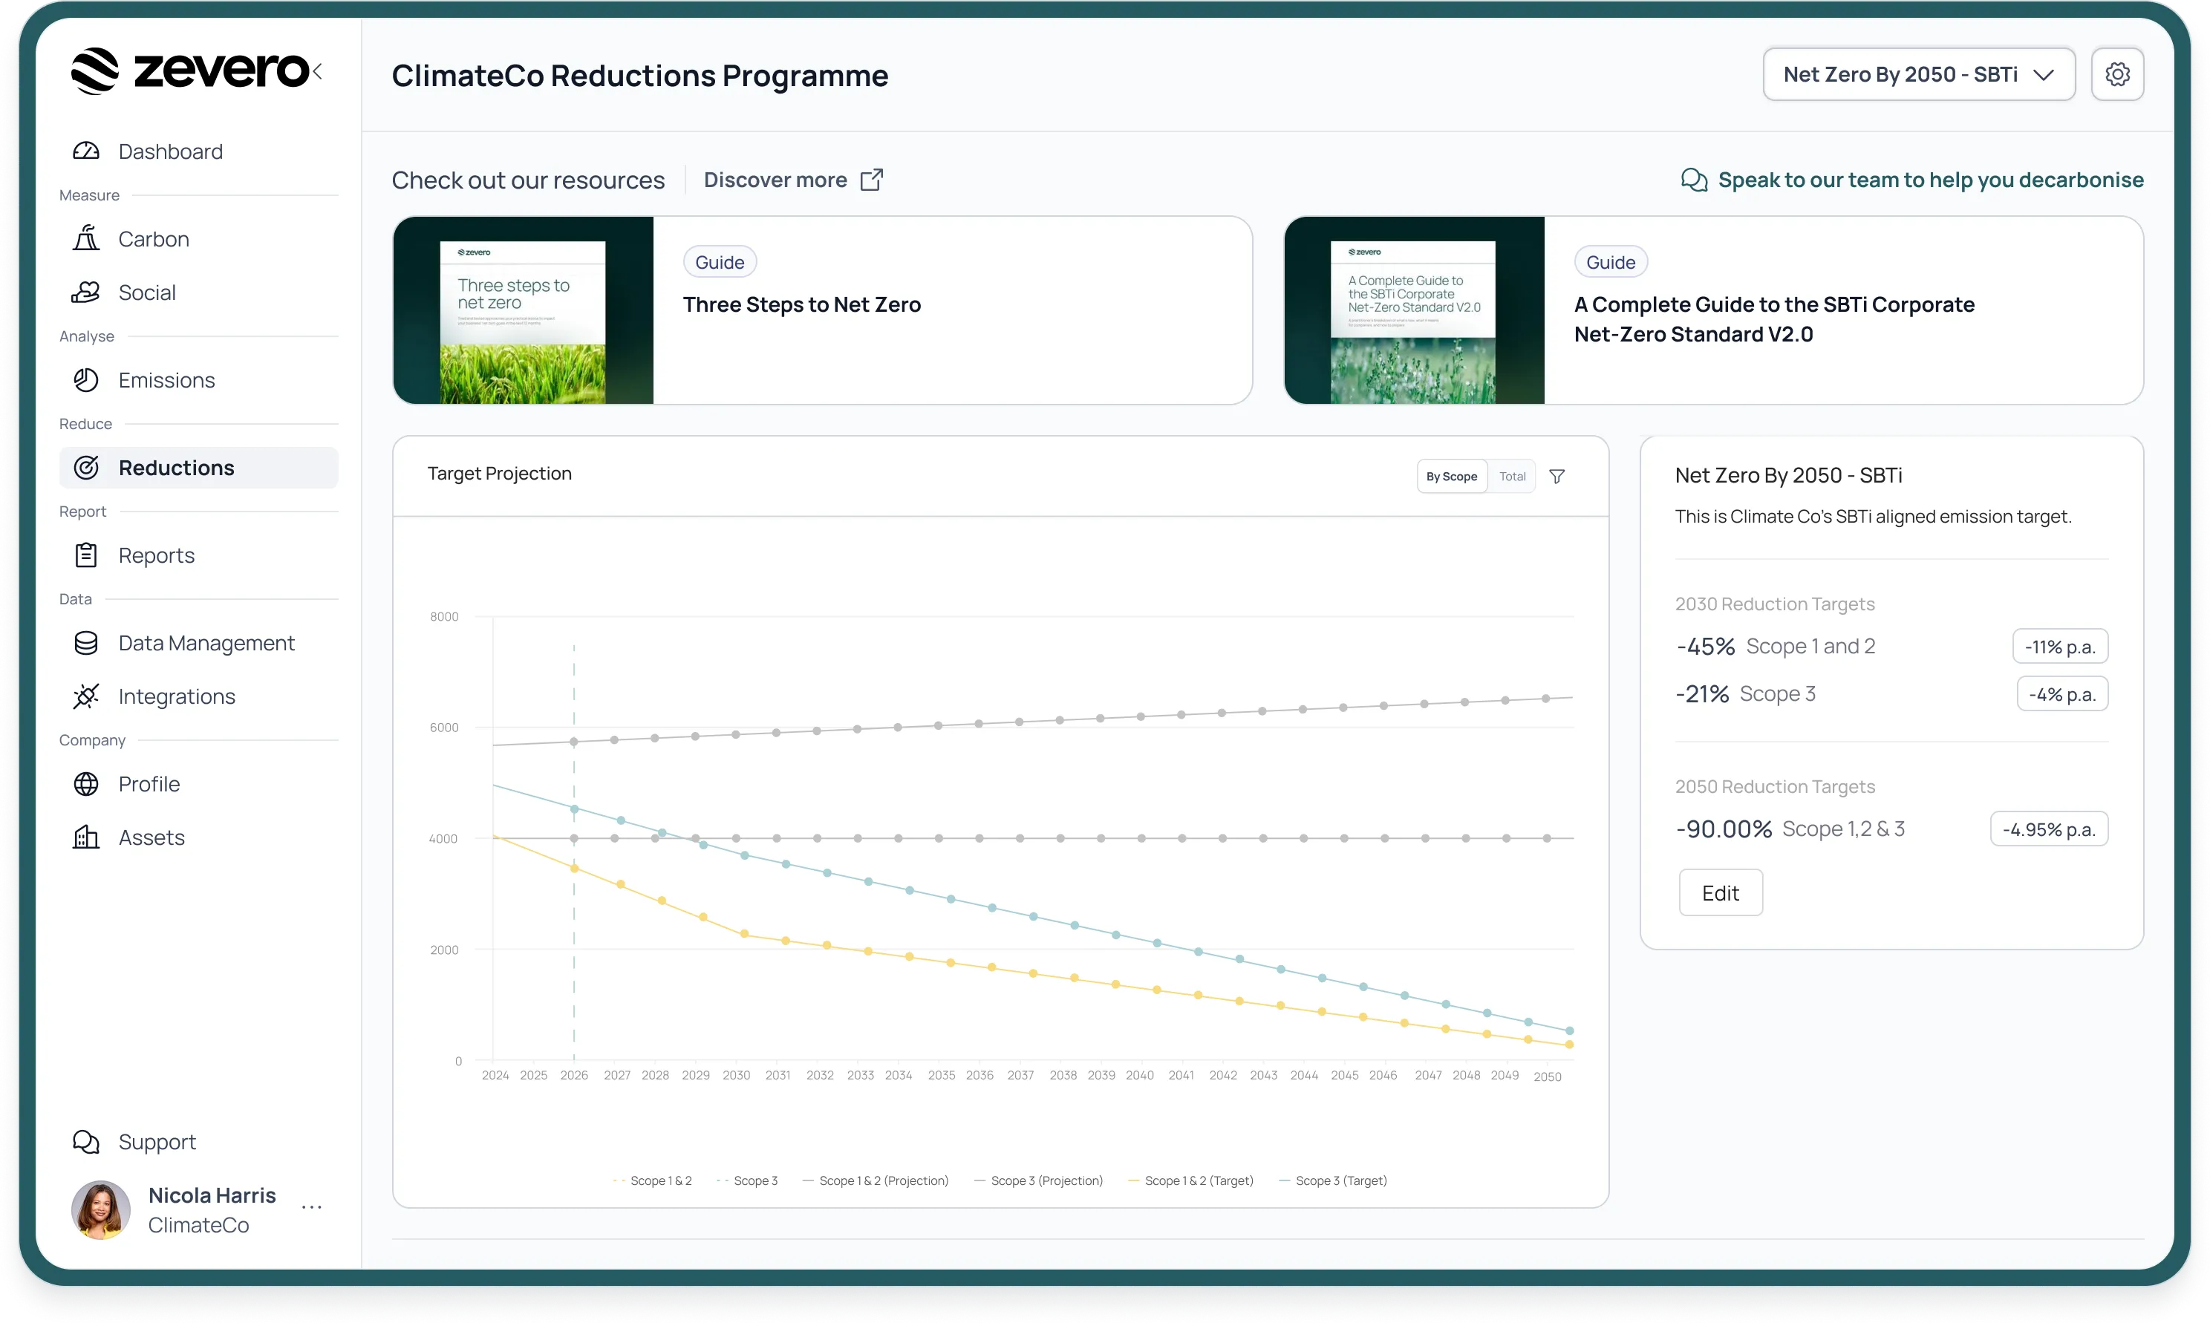Toggle Scope 3 (Projection) legend entry

[x=1039, y=1181]
